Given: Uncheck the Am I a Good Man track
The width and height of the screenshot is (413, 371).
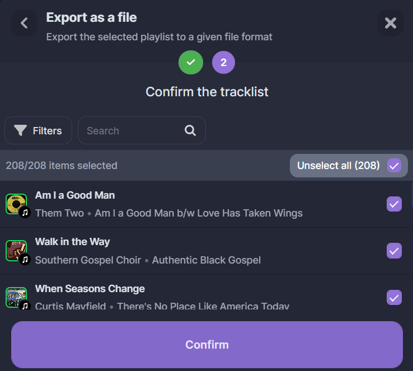Looking at the screenshot, I should [x=394, y=204].
